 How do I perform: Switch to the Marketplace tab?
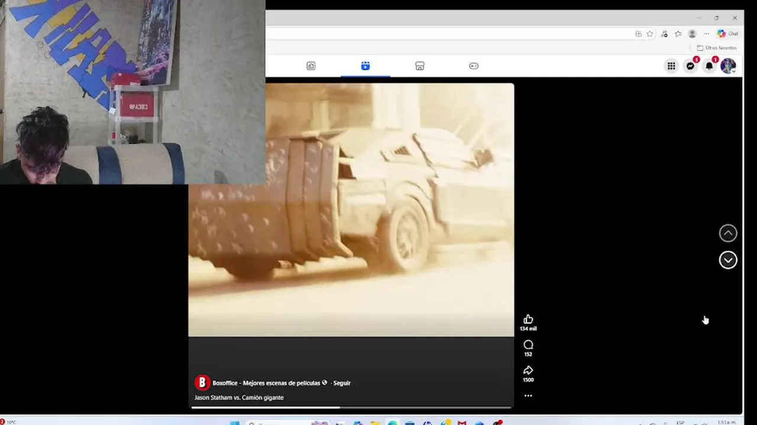tap(420, 66)
